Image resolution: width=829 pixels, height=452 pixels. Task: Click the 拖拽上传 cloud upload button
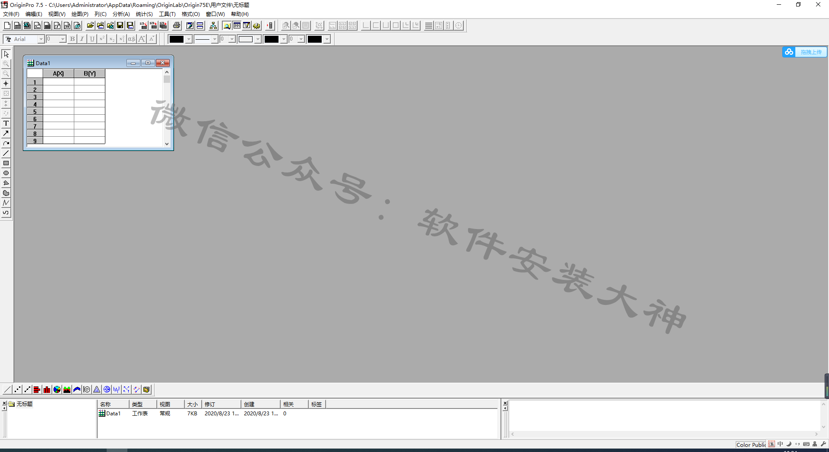805,52
